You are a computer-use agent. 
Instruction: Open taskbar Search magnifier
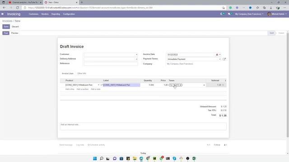102,158
